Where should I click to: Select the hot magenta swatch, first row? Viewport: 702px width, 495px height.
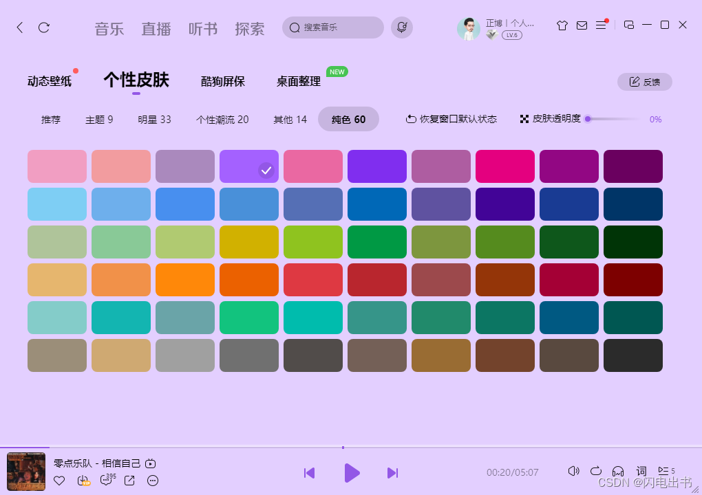pyautogui.click(x=505, y=166)
